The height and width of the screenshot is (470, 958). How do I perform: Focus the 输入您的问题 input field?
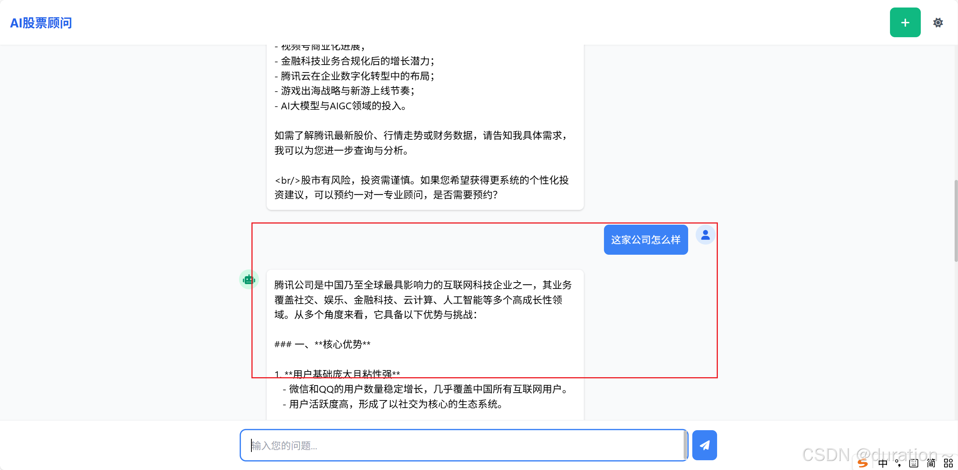pos(464,445)
